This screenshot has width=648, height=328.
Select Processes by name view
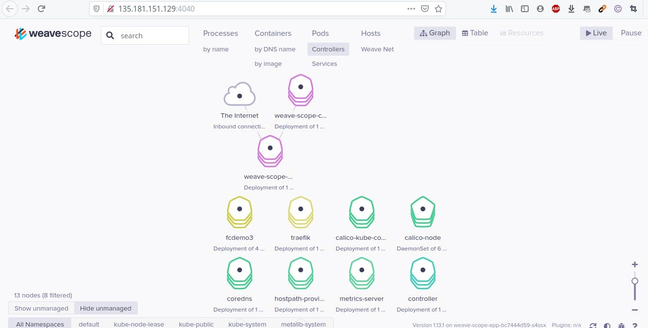(x=216, y=49)
